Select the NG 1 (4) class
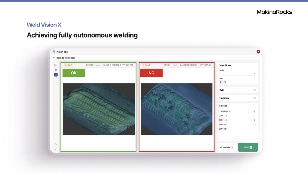 pyautogui.click(x=223, y=120)
